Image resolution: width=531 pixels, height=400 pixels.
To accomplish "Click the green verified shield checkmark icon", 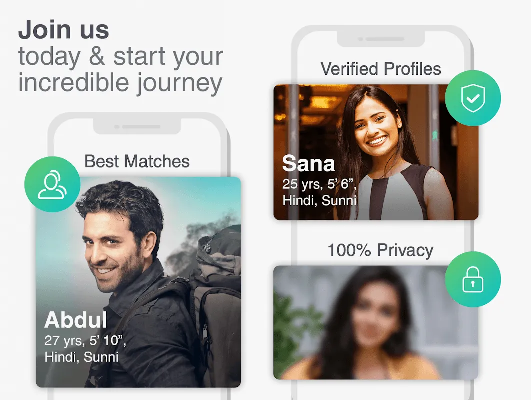I will click(x=473, y=98).
